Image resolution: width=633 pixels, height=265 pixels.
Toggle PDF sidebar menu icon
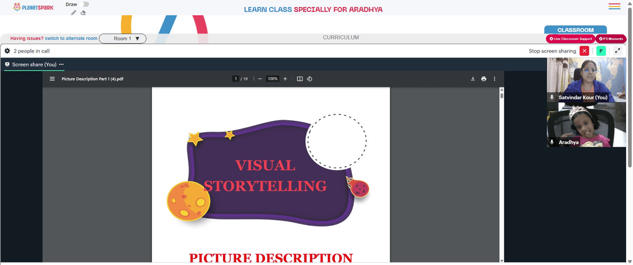click(52, 78)
